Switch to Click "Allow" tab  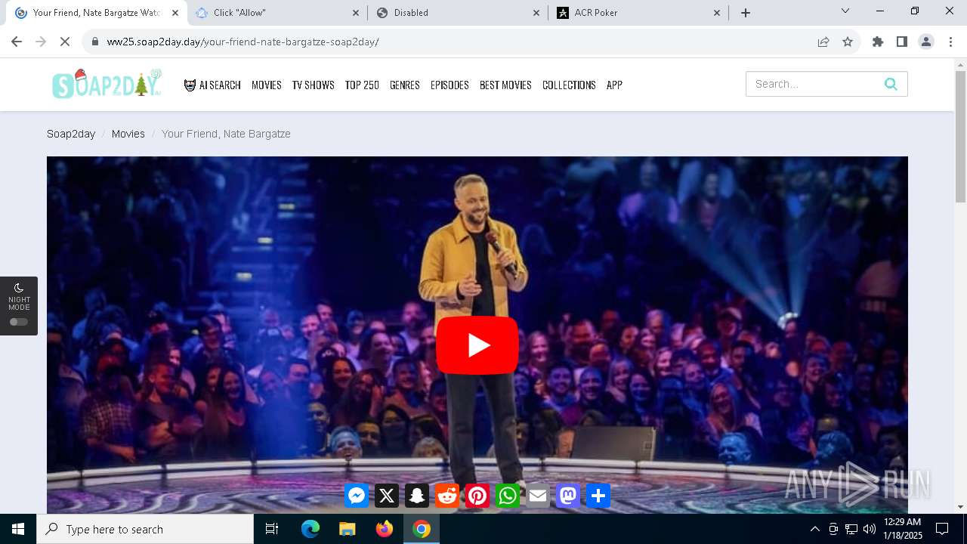pos(277,13)
